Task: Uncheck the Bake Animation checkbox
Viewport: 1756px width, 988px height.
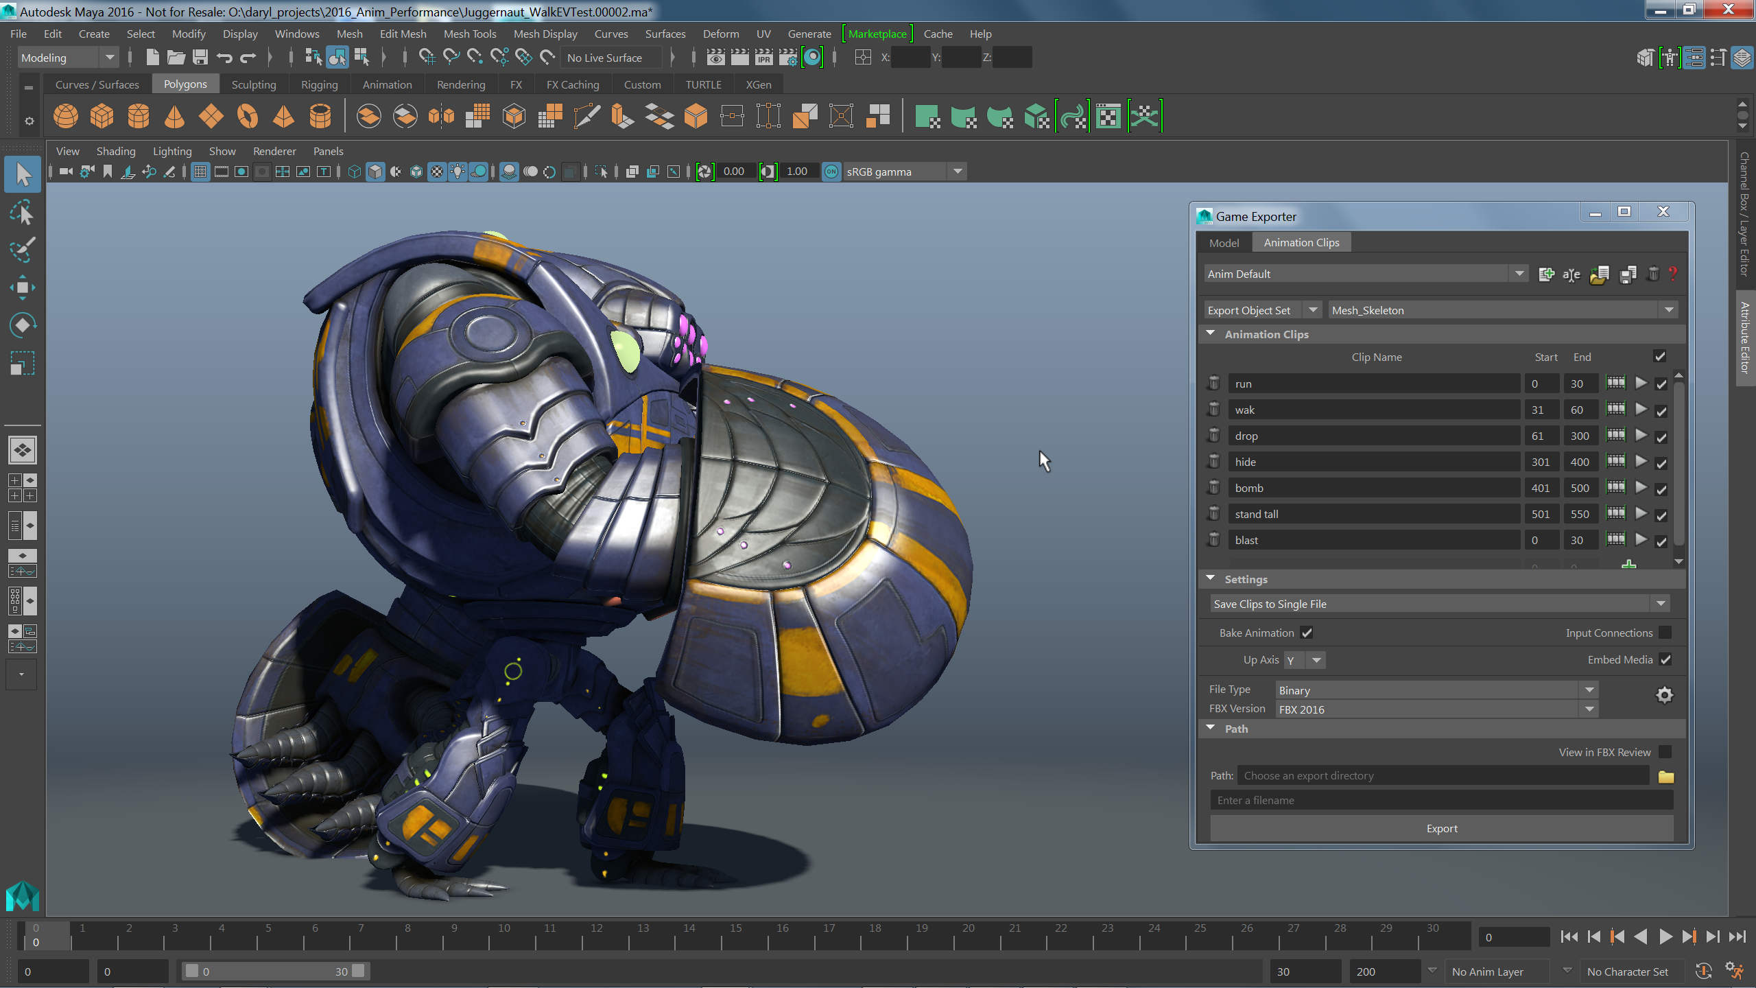Action: point(1307,633)
